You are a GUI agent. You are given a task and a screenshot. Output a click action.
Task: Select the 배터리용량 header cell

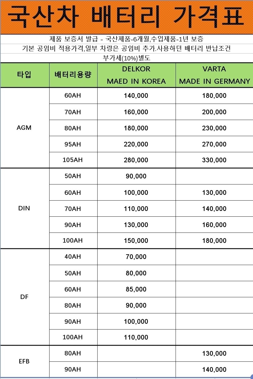pos(73,75)
